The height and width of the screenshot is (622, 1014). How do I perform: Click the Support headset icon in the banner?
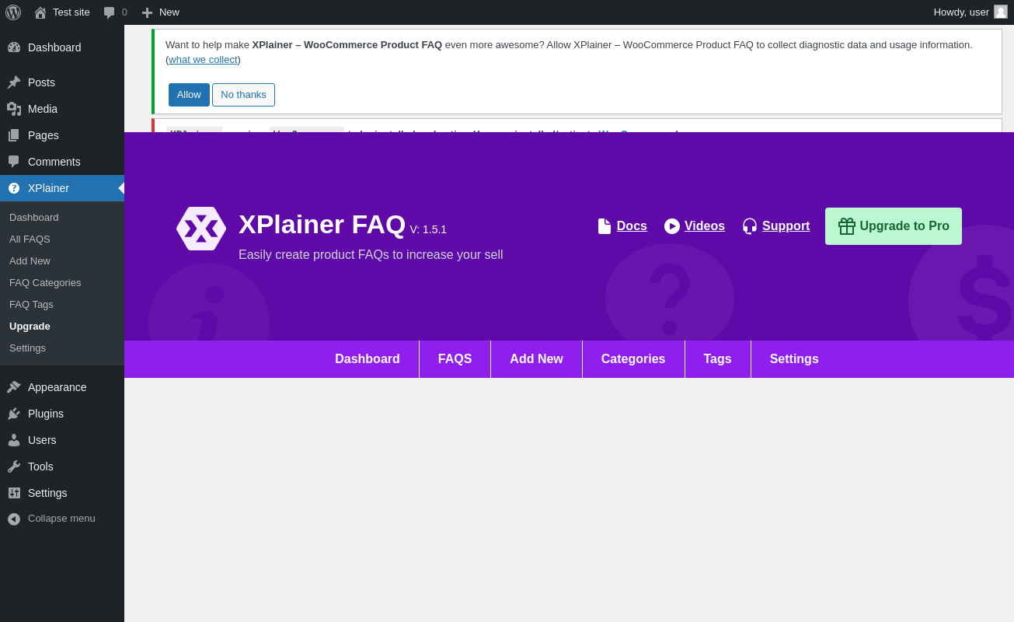pos(750,226)
